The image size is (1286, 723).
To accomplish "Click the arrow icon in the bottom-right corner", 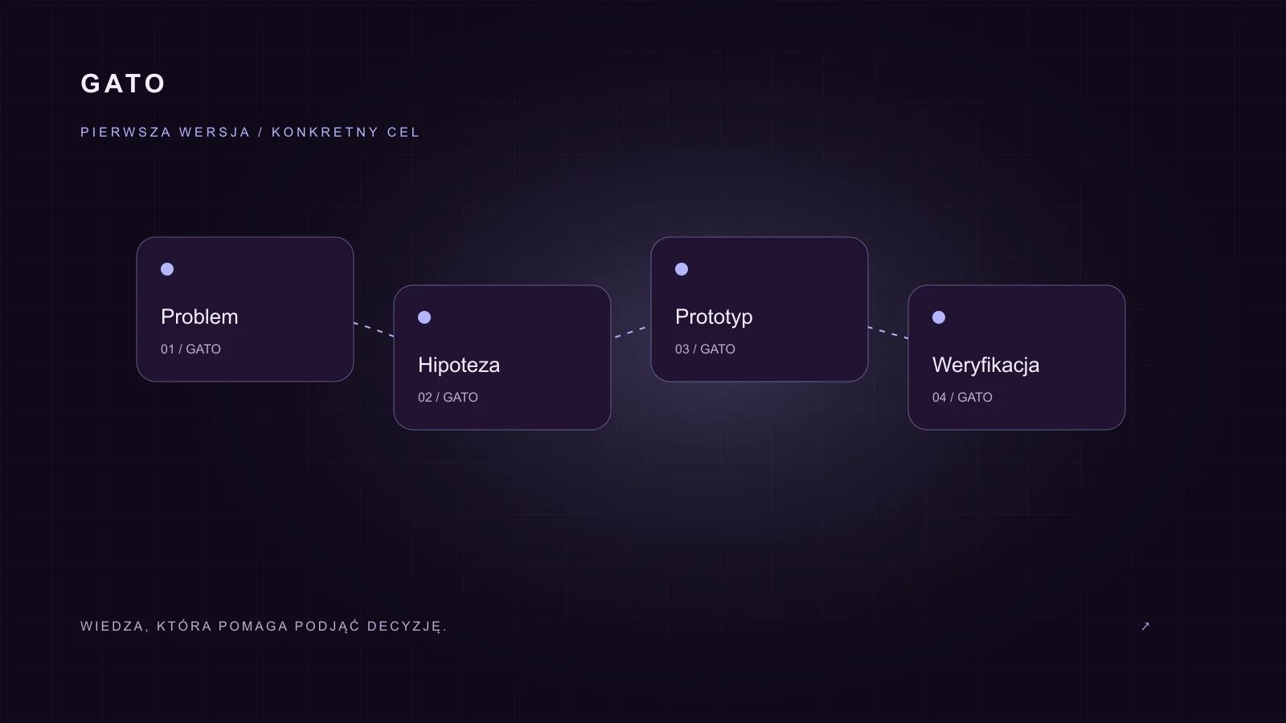I will pyautogui.click(x=1145, y=627).
